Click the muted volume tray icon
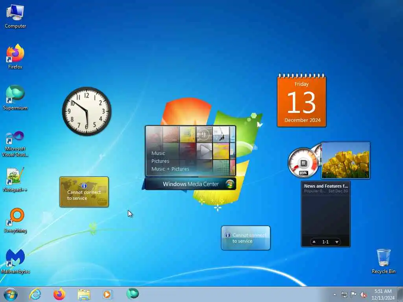403x302 pixels. point(363,295)
